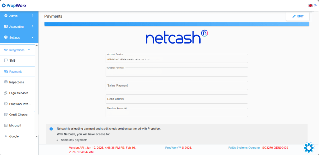Open the Payments sidebar item
The height and width of the screenshot is (155, 319).
16,72
